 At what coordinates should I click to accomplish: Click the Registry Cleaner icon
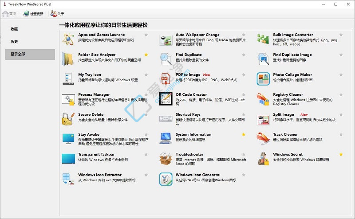[263, 99]
